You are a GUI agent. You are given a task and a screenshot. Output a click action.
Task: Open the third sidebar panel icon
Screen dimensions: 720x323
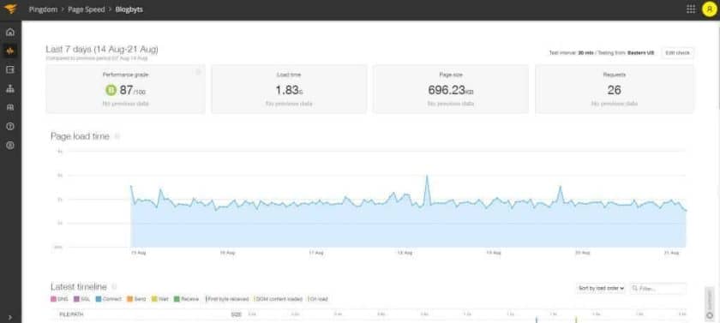pos(10,69)
